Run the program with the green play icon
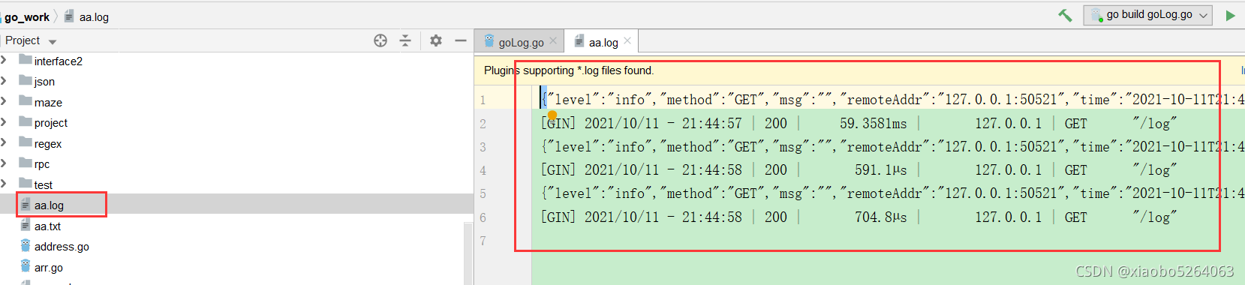The image size is (1245, 285). click(1230, 15)
